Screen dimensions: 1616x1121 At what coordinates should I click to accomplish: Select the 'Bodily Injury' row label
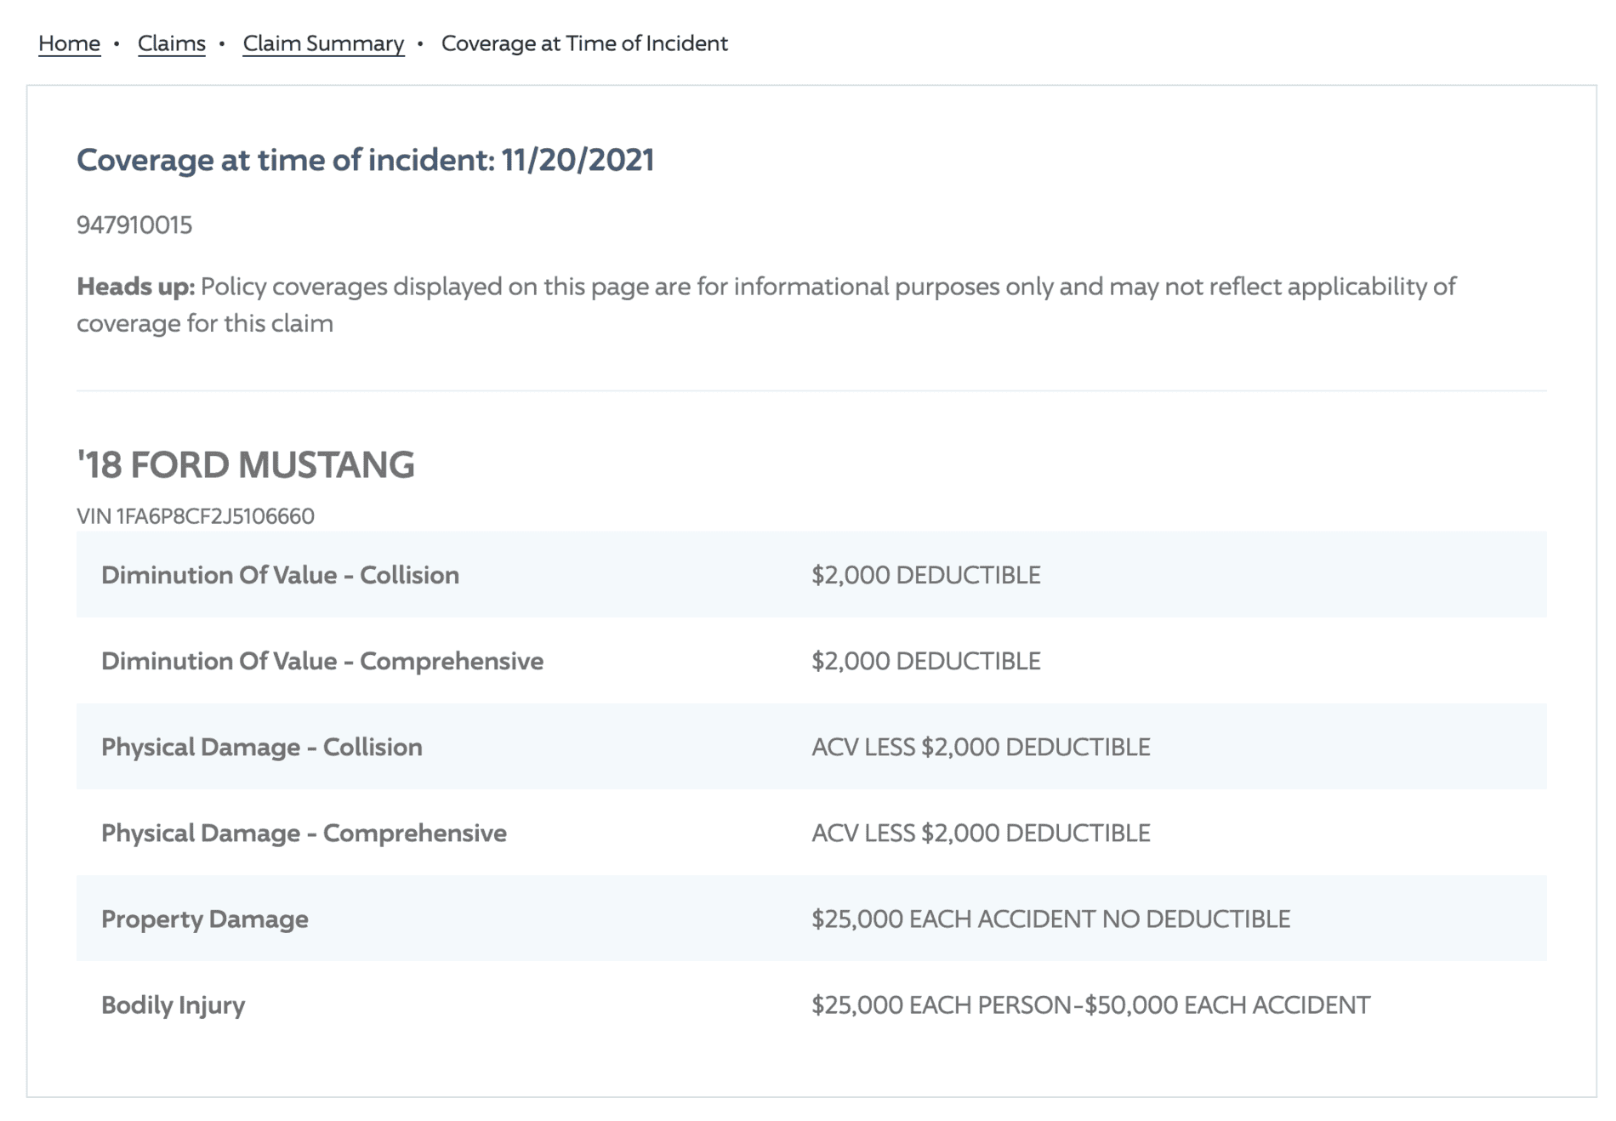[173, 1004]
